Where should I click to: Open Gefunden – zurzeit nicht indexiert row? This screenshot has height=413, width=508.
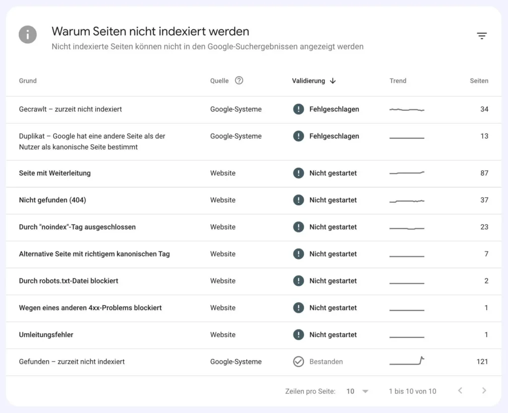click(72, 361)
